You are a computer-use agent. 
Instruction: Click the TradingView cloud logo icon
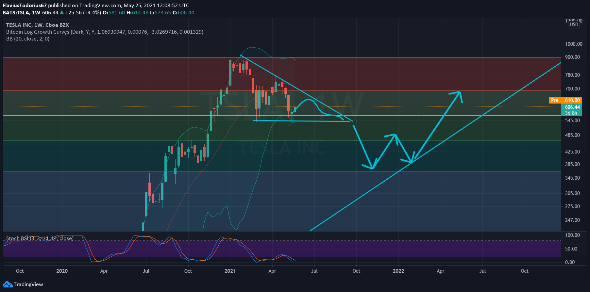(x=8, y=284)
